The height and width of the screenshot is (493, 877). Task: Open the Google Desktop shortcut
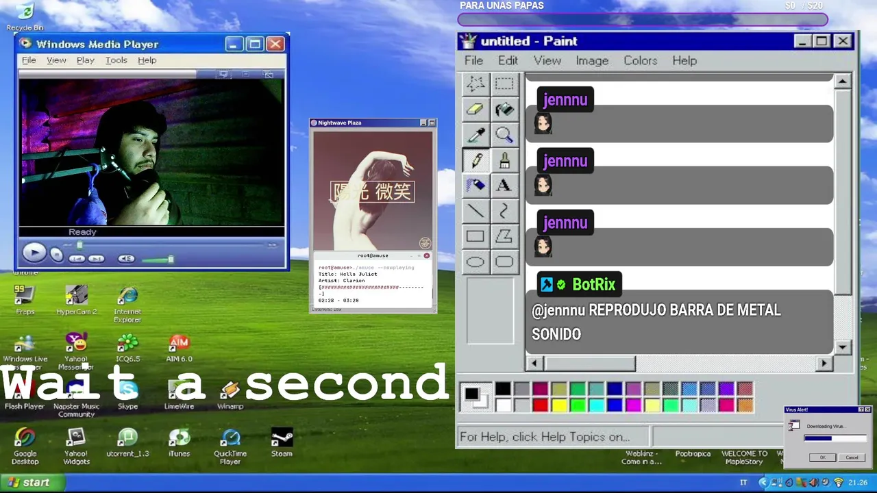coord(25,446)
